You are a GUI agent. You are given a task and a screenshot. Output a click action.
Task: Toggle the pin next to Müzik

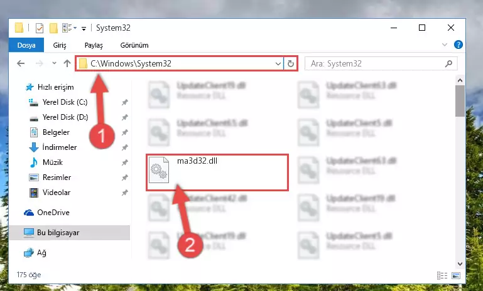(124, 162)
